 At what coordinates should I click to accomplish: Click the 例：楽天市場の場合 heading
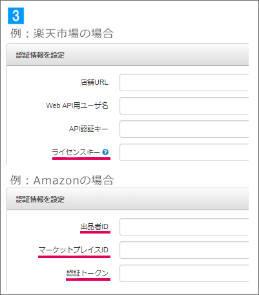(x=62, y=34)
